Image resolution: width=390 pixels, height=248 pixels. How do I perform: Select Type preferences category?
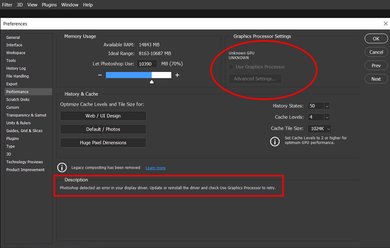[28, 146]
